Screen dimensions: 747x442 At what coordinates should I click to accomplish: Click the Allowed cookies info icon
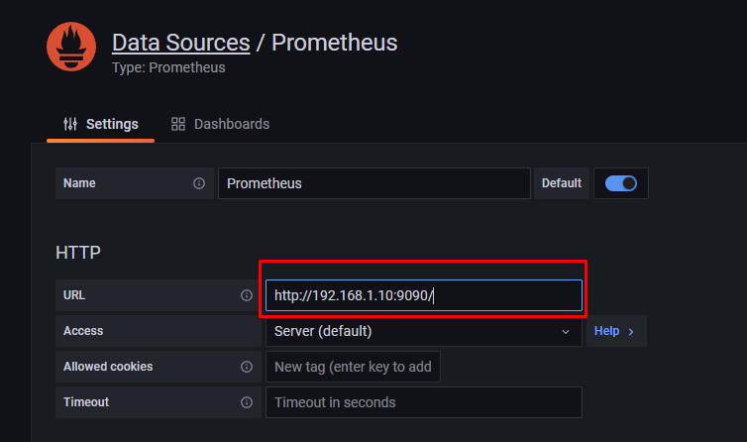coord(247,367)
